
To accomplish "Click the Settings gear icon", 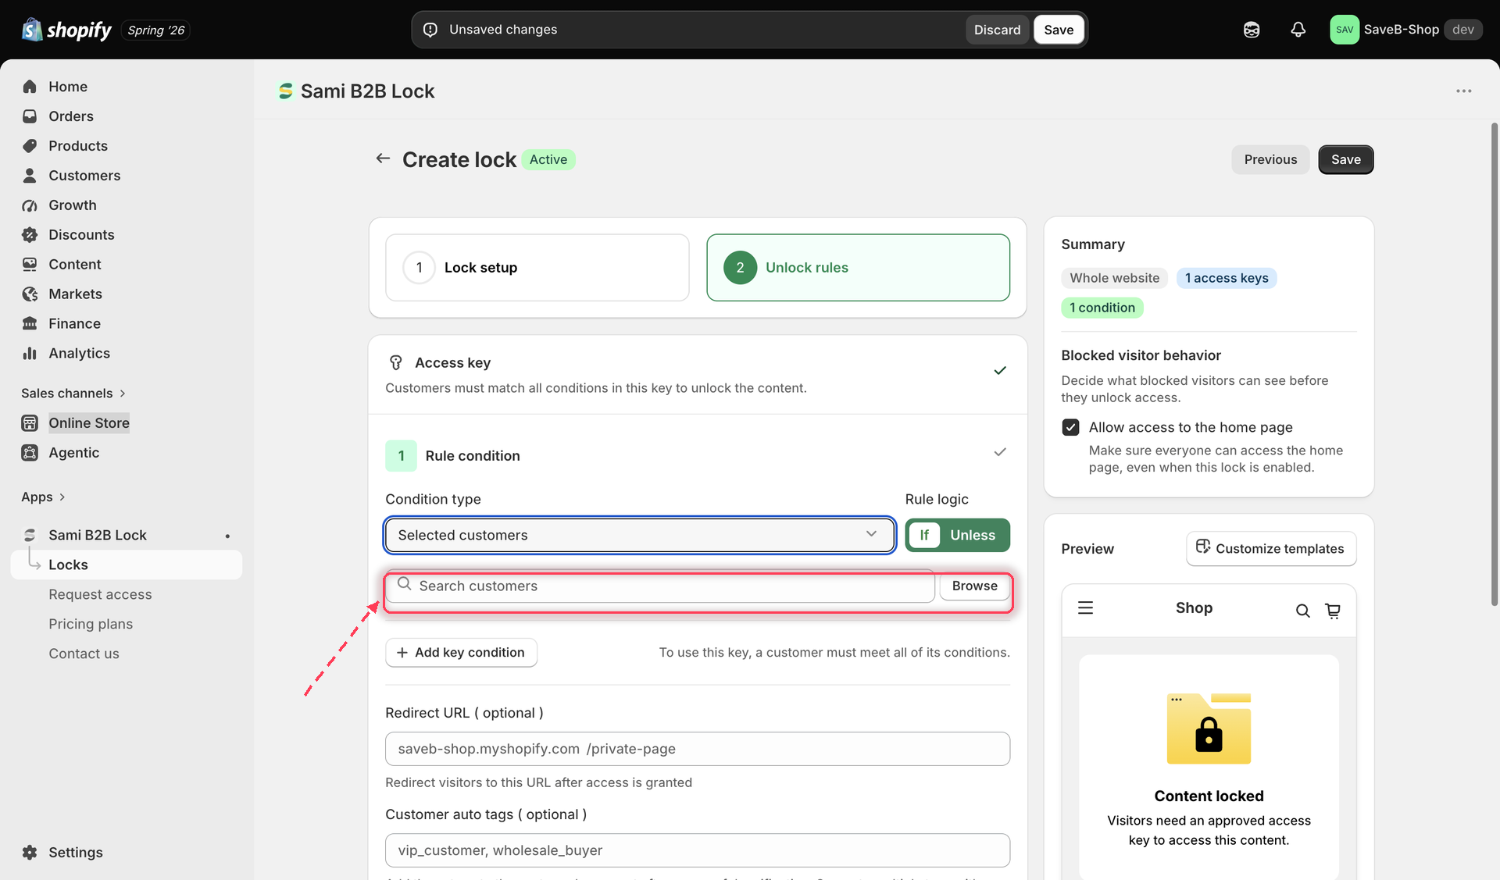I will point(30,853).
